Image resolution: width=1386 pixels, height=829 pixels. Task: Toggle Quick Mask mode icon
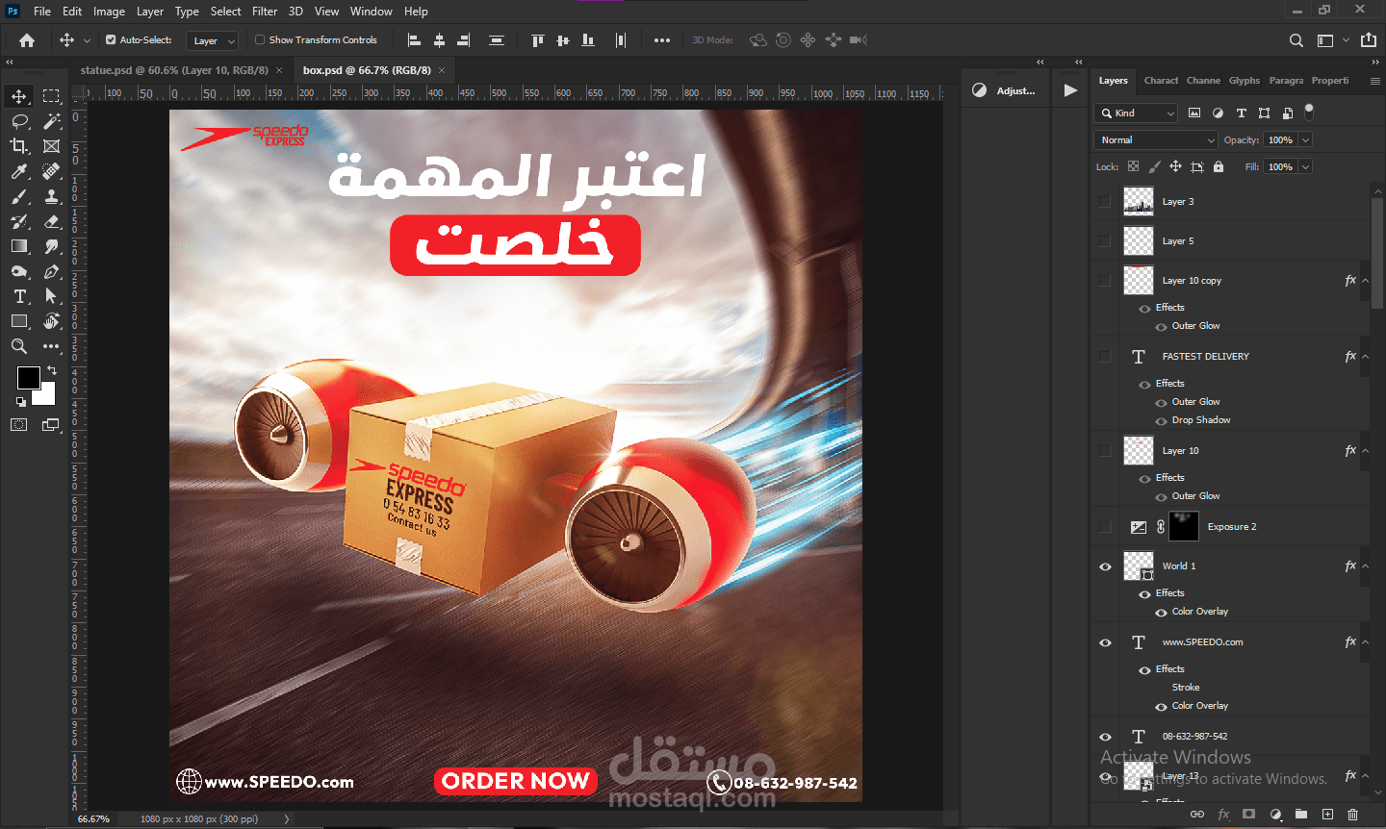(x=19, y=424)
